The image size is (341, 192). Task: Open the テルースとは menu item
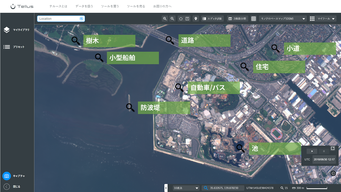pos(58,6)
